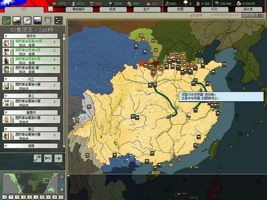Select unit counter at Shandong peninsula eastern tip

point(224,64)
